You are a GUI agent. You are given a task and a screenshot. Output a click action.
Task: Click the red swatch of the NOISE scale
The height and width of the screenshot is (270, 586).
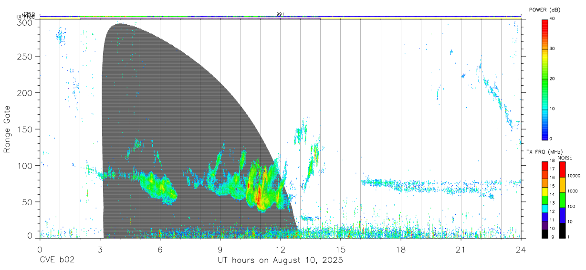(x=563, y=169)
